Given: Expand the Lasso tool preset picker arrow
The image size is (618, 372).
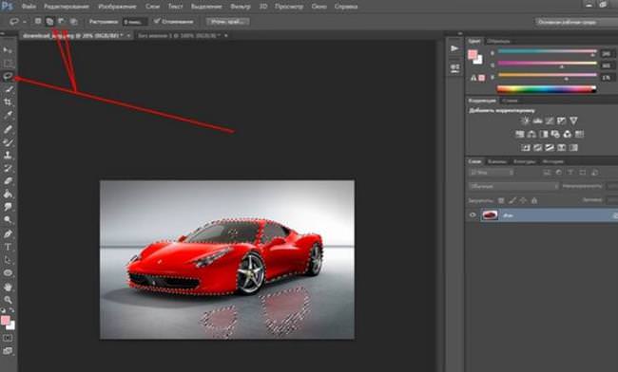Looking at the screenshot, I should [x=25, y=22].
